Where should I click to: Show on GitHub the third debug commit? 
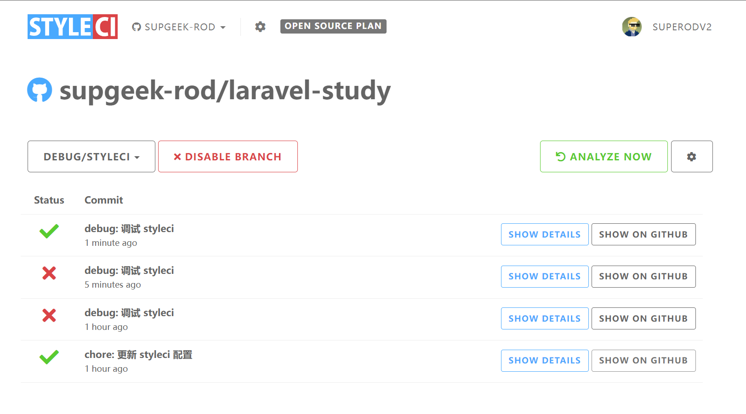pyautogui.click(x=643, y=318)
